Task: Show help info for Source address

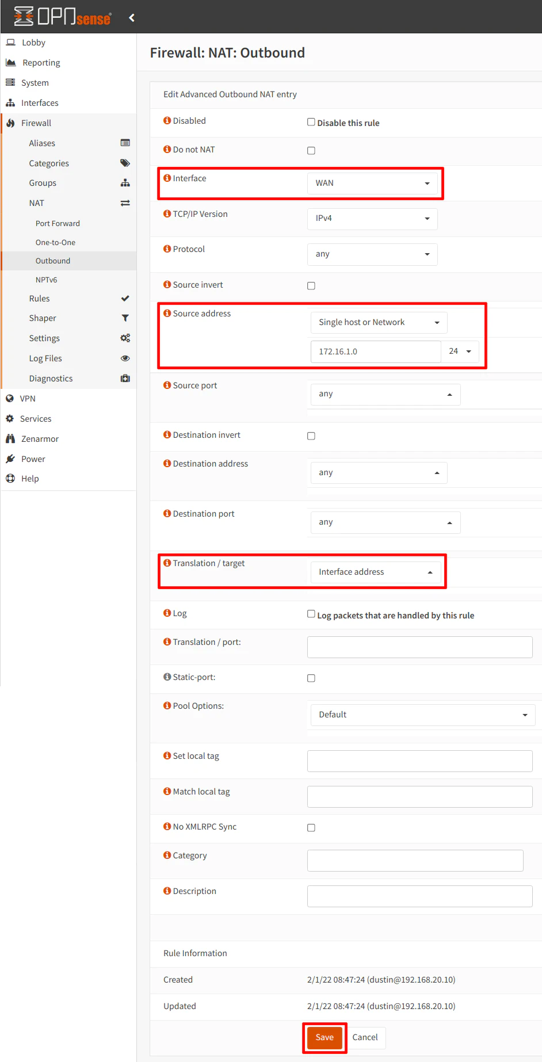Action: pyautogui.click(x=167, y=313)
